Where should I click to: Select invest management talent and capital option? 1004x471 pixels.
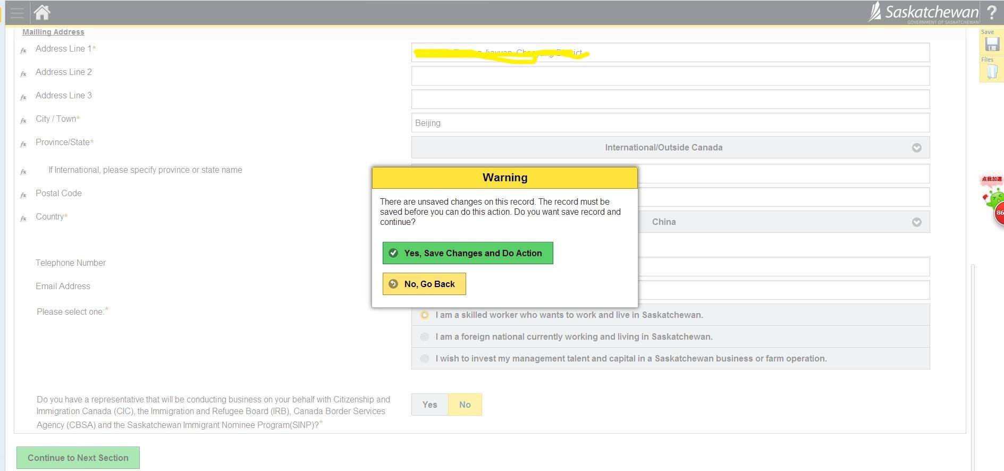[x=425, y=359]
